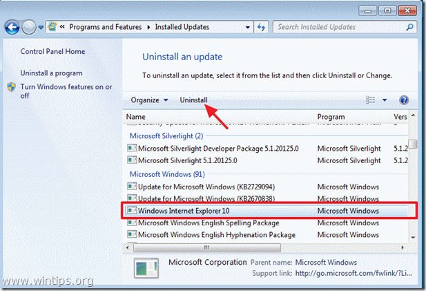Select Installed Updates breadcrumb
Screen dimensions: 426x291
[182, 27]
